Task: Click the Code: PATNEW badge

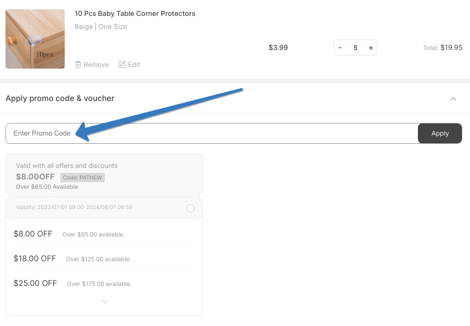Action: point(82,177)
